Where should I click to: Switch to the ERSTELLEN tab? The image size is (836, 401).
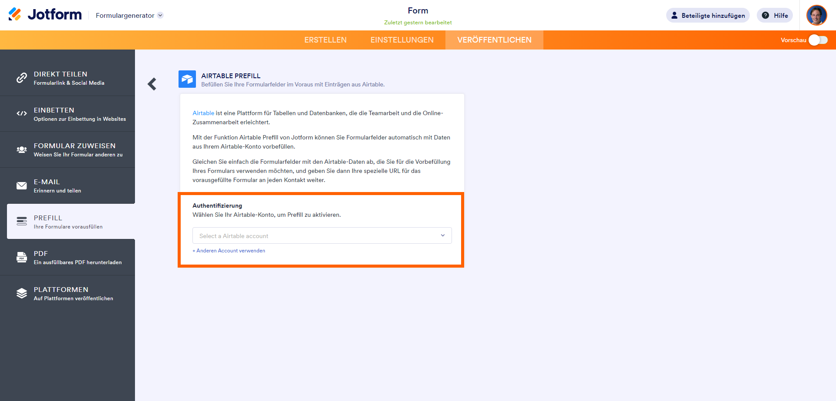(325, 40)
